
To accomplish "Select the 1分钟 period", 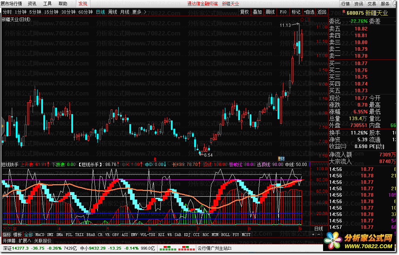I will [x=21, y=12].
